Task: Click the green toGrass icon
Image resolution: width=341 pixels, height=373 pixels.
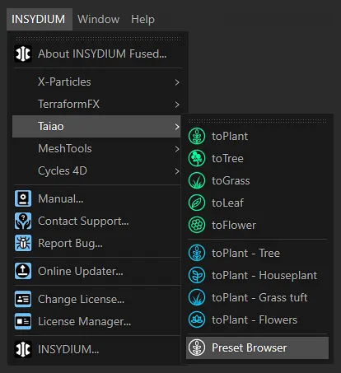Action: pos(197,180)
